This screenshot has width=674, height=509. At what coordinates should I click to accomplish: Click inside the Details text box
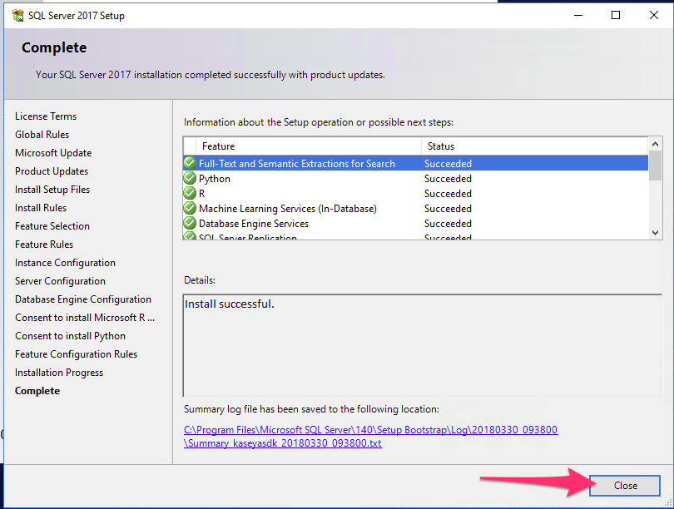422,346
